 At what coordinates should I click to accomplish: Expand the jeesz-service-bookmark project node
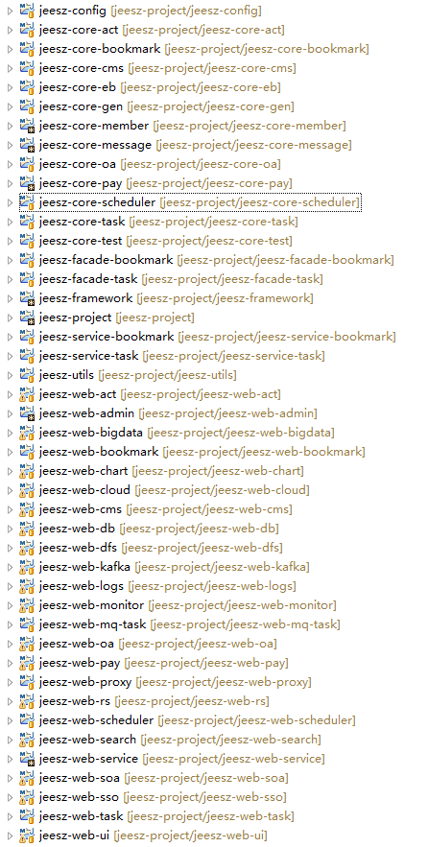(x=10, y=337)
